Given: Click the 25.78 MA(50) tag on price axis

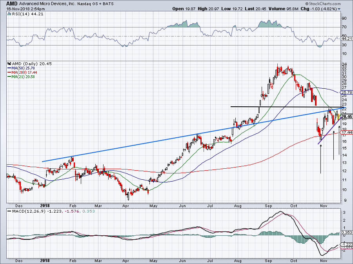Looking at the screenshot, I should 346,92.
